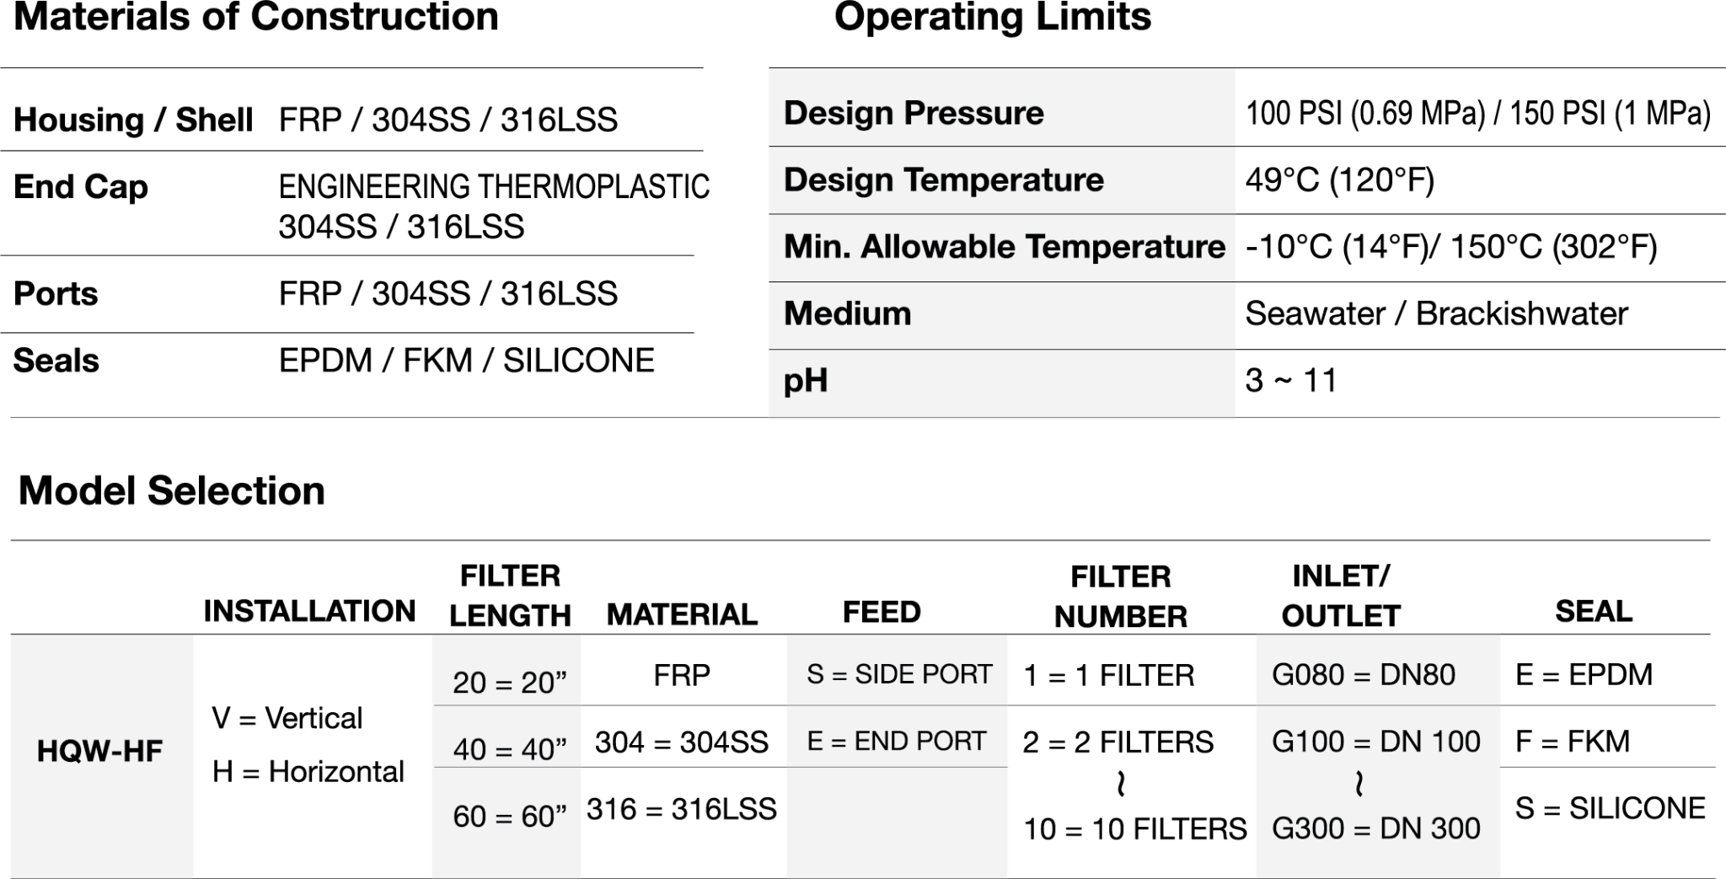This screenshot has width=1726, height=879.
Task: Click the words END PORT
Action: [x=920, y=741]
